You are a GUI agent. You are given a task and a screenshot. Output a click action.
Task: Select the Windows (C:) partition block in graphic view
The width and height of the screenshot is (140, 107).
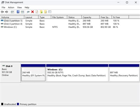click(77, 73)
